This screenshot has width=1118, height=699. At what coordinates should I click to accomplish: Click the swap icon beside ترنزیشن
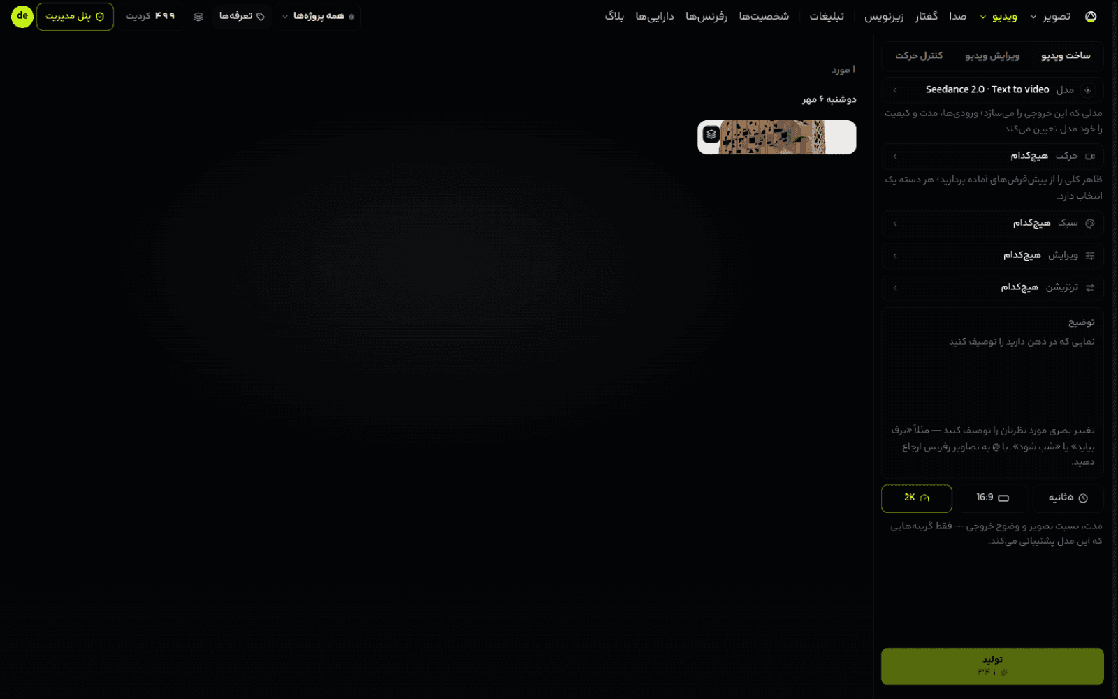(1090, 288)
